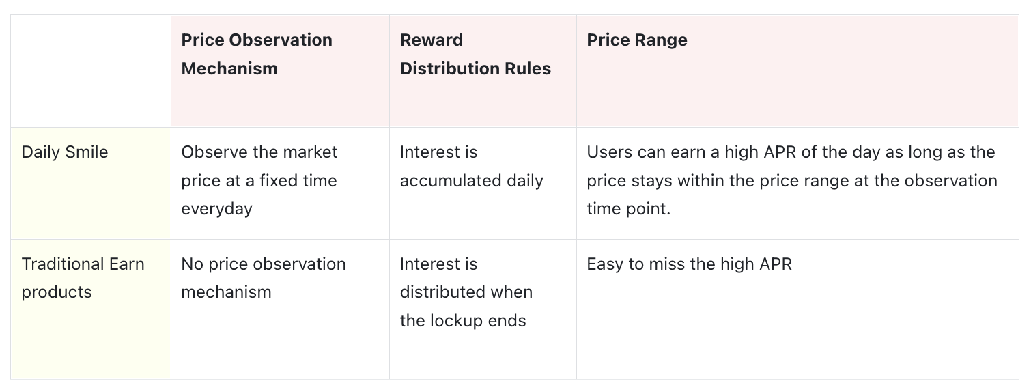This screenshot has height=392, width=1031.
Task: Click the "Easy to miss the high APR" cell
Action: point(689,264)
